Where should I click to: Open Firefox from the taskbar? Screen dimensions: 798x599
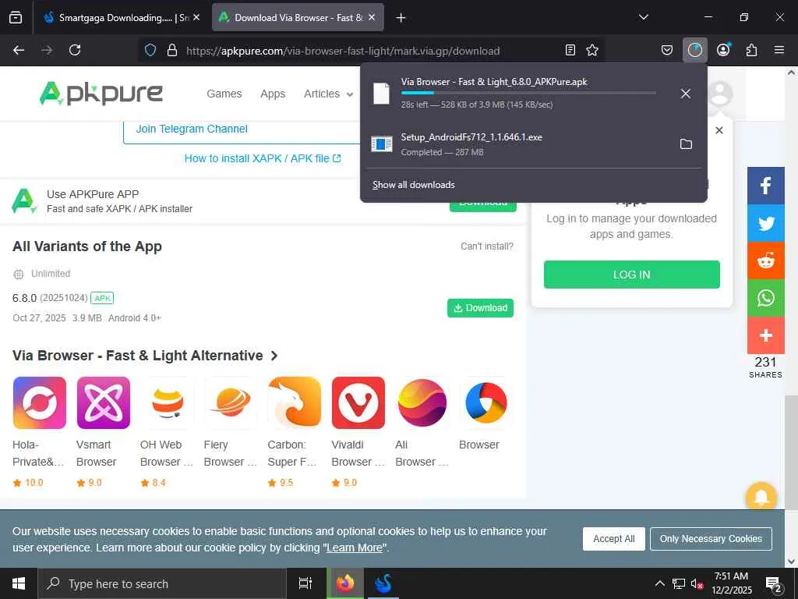pos(345,583)
